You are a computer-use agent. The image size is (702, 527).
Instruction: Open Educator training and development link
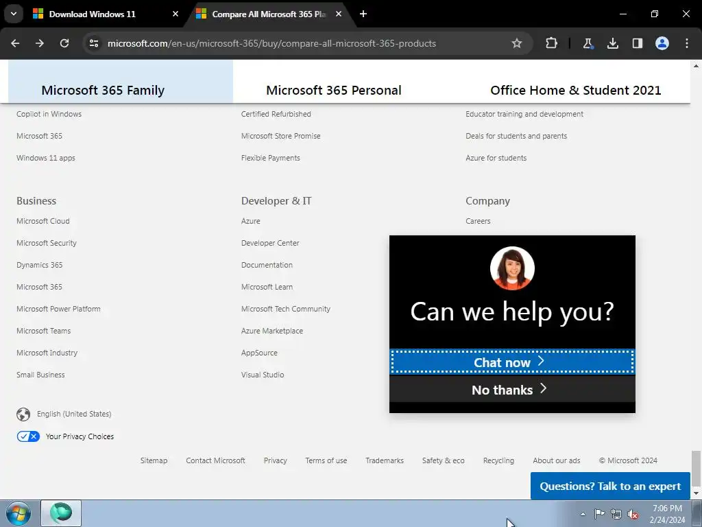click(x=524, y=114)
